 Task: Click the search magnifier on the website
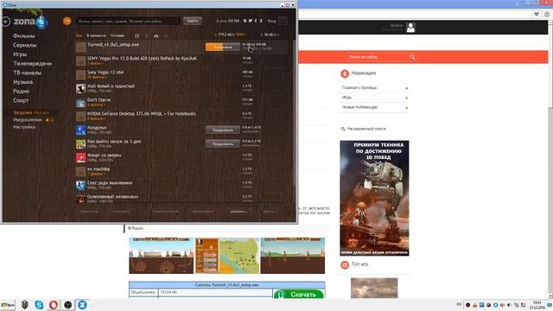tap(412, 57)
